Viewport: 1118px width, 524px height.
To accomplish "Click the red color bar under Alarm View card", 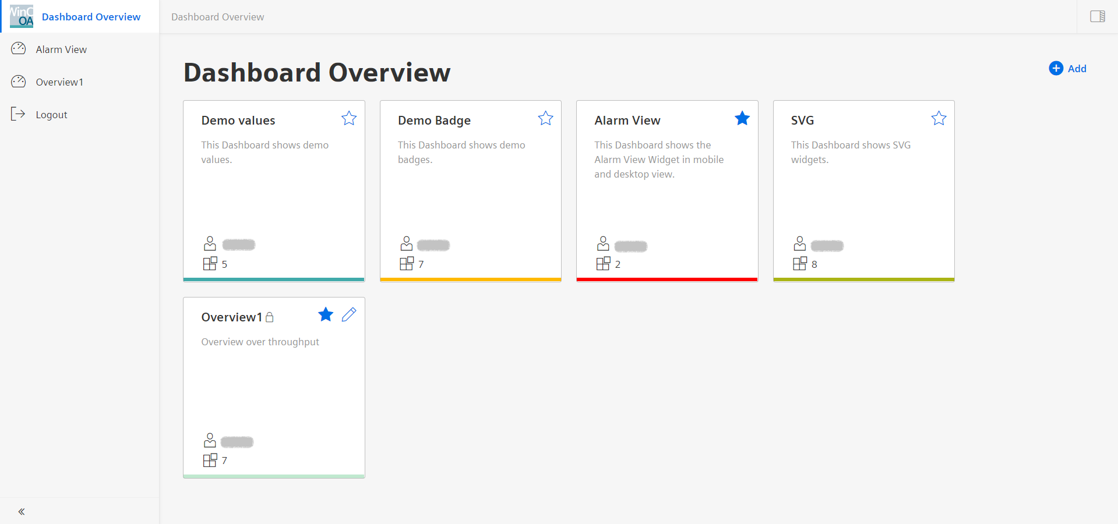I will pos(666,279).
